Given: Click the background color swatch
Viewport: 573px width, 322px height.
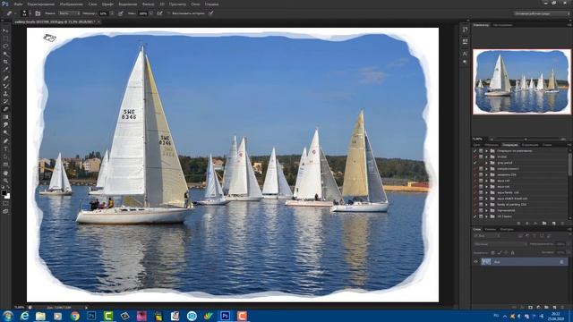Looking at the screenshot, I should 7,196.
